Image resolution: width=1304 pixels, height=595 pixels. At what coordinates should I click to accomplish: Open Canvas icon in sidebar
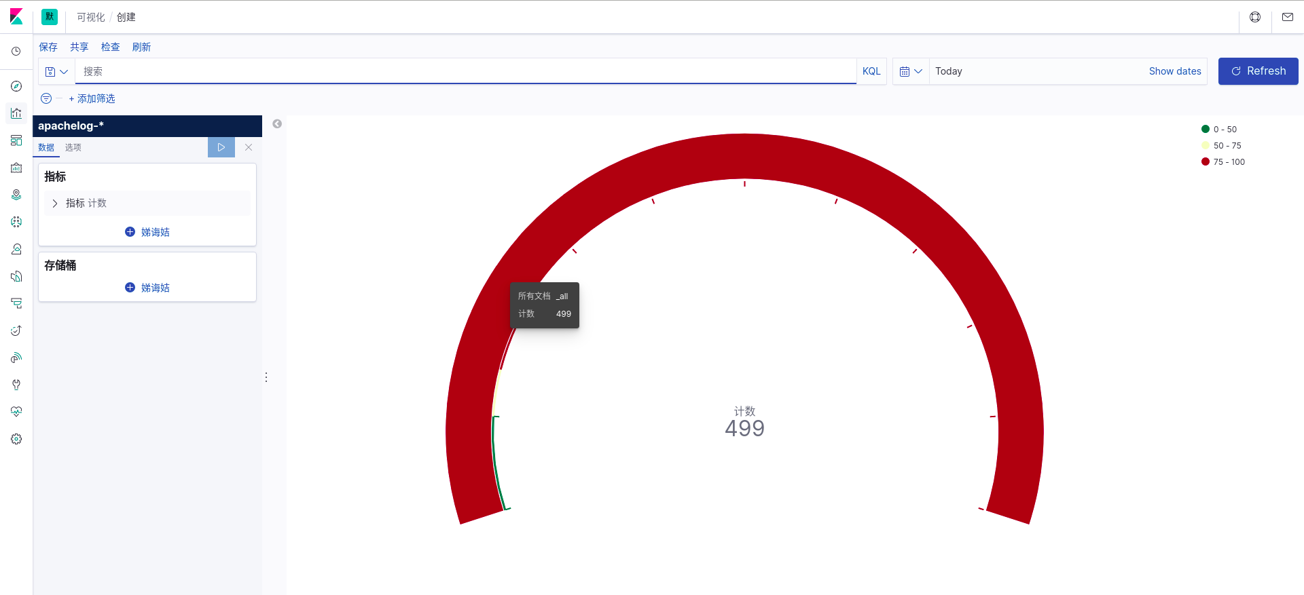[x=16, y=168]
